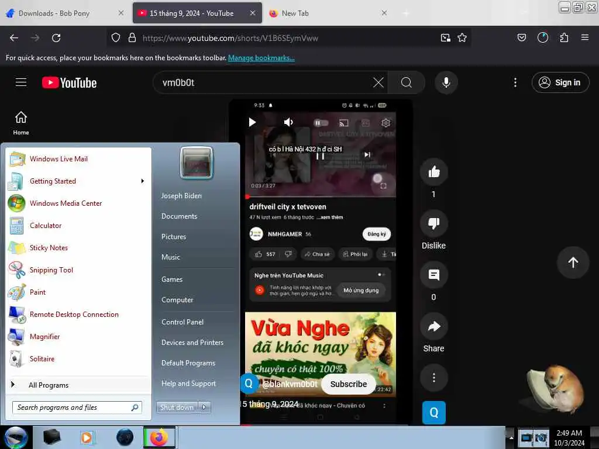Viewport: 599px width, 449px height.
Task: Show hidden system tray icons
Action: pos(511,438)
